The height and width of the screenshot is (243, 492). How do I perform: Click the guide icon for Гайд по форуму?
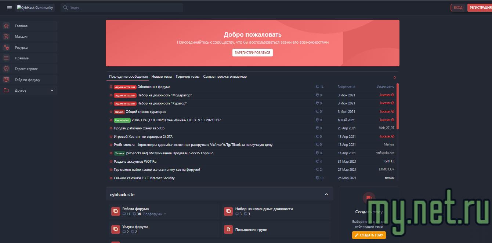pos(6,80)
